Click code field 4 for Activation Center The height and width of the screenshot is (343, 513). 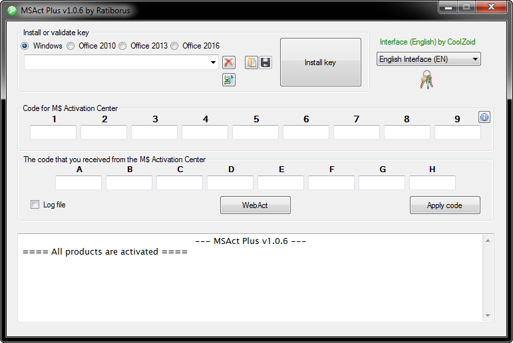click(x=205, y=132)
